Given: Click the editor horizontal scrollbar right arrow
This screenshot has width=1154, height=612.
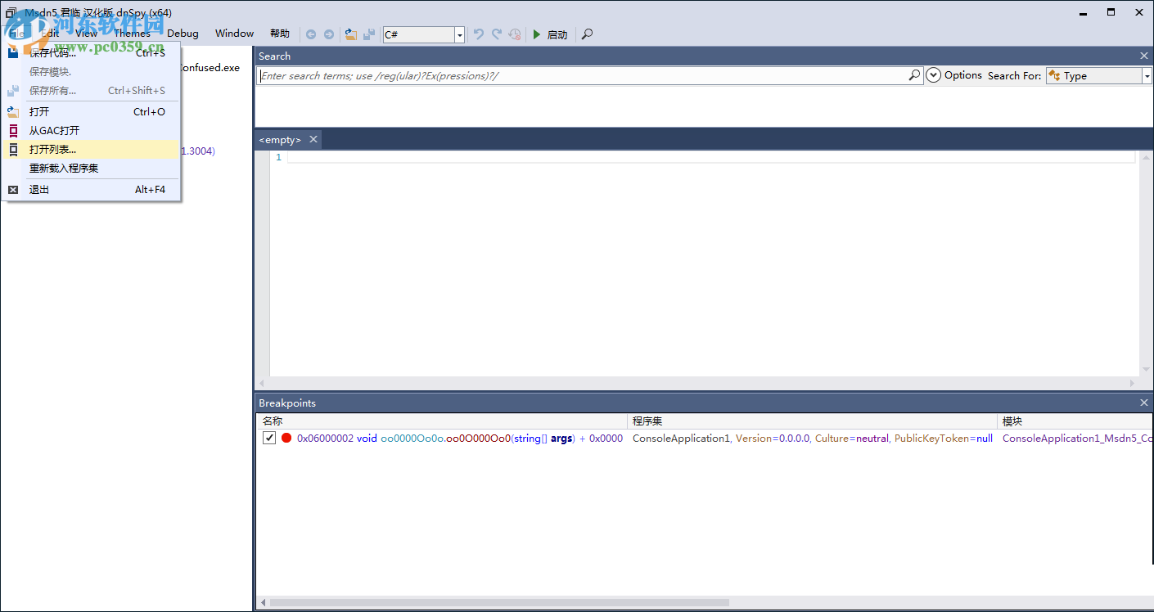Looking at the screenshot, I should (x=1133, y=384).
